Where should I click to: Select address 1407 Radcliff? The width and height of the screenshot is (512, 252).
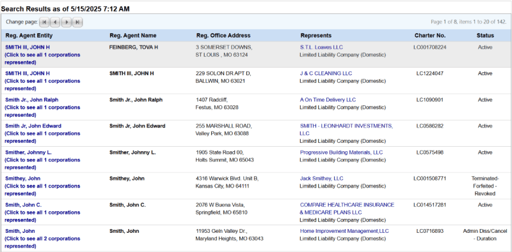(212, 100)
